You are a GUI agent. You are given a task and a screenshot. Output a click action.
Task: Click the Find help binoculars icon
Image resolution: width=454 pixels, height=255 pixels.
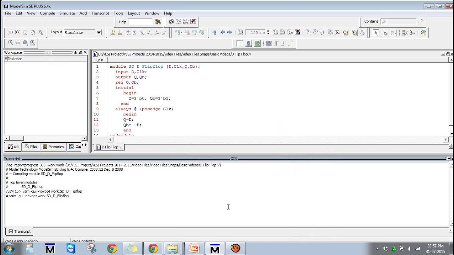[158, 22]
